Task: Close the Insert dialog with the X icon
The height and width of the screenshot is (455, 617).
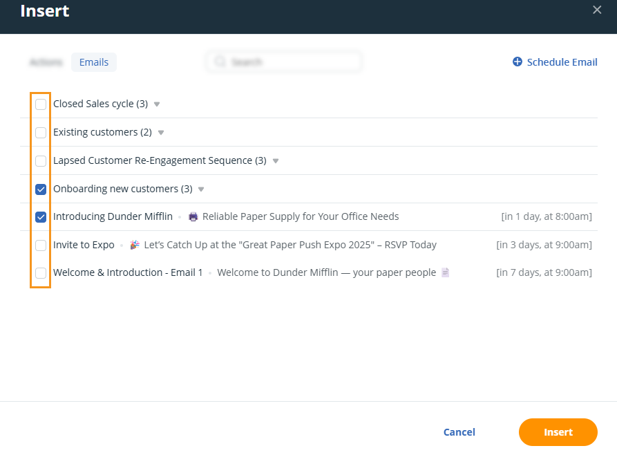Action: click(596, 10)
